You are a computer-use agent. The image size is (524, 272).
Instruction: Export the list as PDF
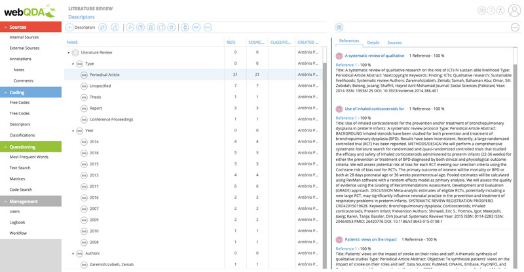click(196, 27)
